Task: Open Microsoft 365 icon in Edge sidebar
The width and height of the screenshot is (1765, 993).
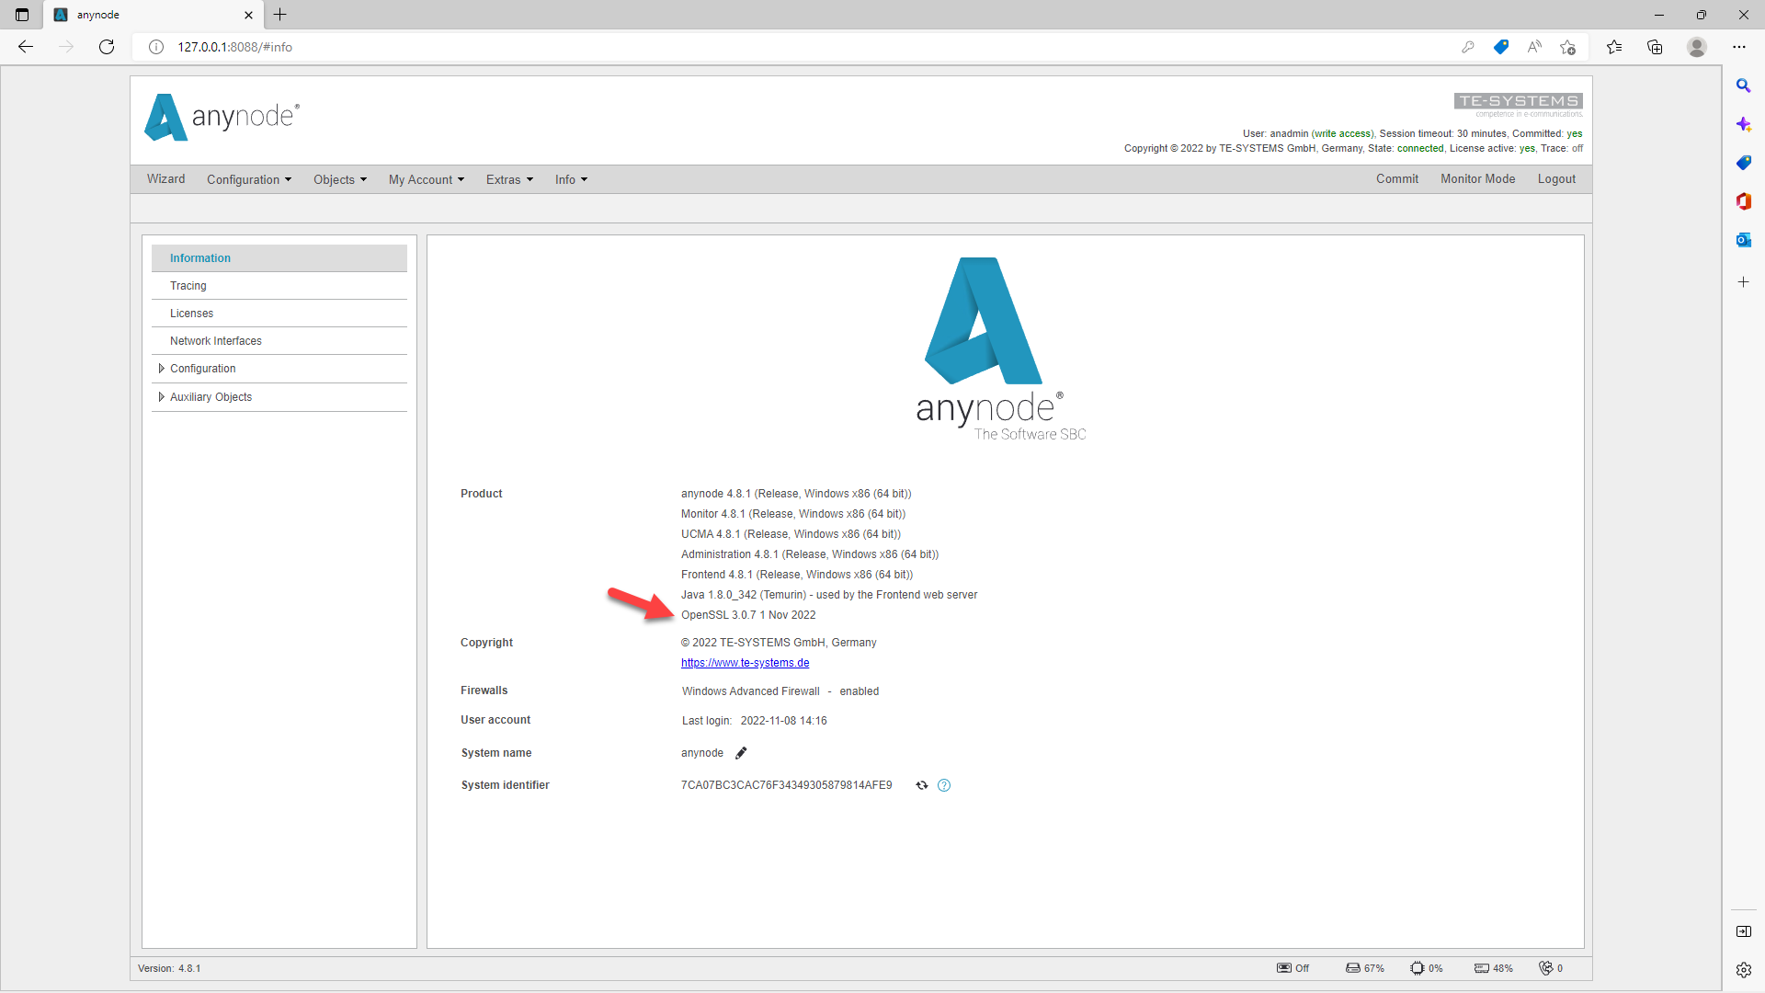Action: click(1743, 201)
